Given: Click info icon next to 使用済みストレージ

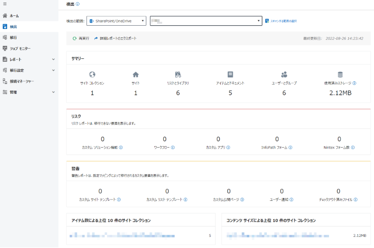Looking at the screenshot, I should pos(354,83).
